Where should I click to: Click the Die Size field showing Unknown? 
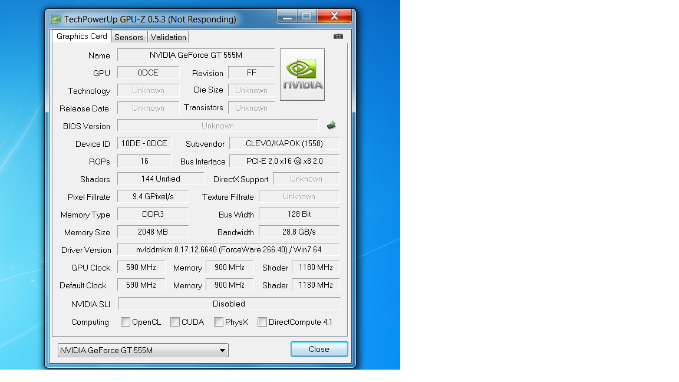[252, 91]
